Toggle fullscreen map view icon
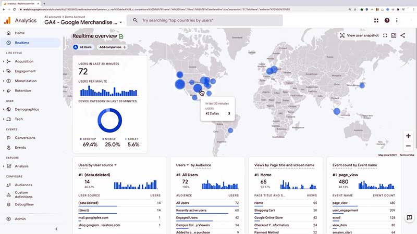This screenshot has width=417, height=234. 385,35
